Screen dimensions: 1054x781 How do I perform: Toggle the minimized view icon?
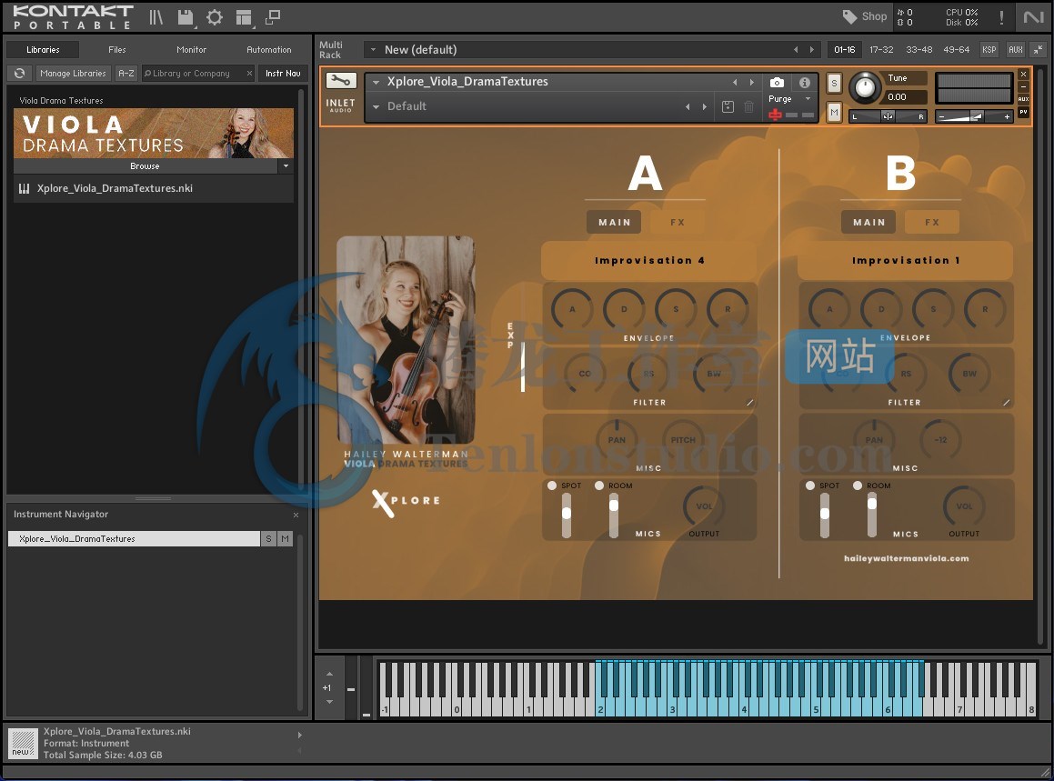pyautogui.click(x=273, y=16)
